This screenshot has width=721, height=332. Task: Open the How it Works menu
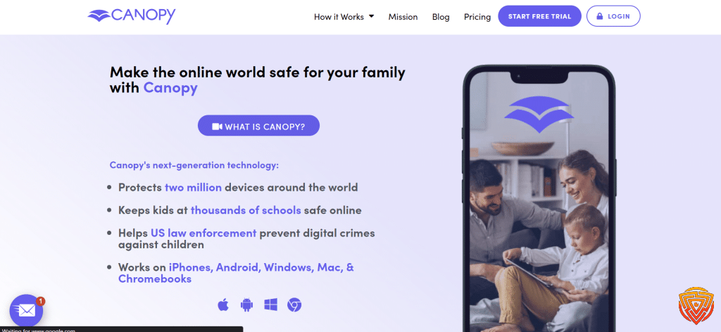[344, 17]
